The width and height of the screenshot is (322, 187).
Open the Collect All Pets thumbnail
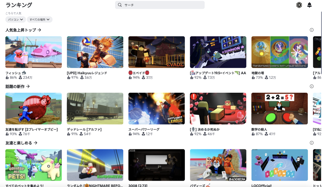[33, 165]
